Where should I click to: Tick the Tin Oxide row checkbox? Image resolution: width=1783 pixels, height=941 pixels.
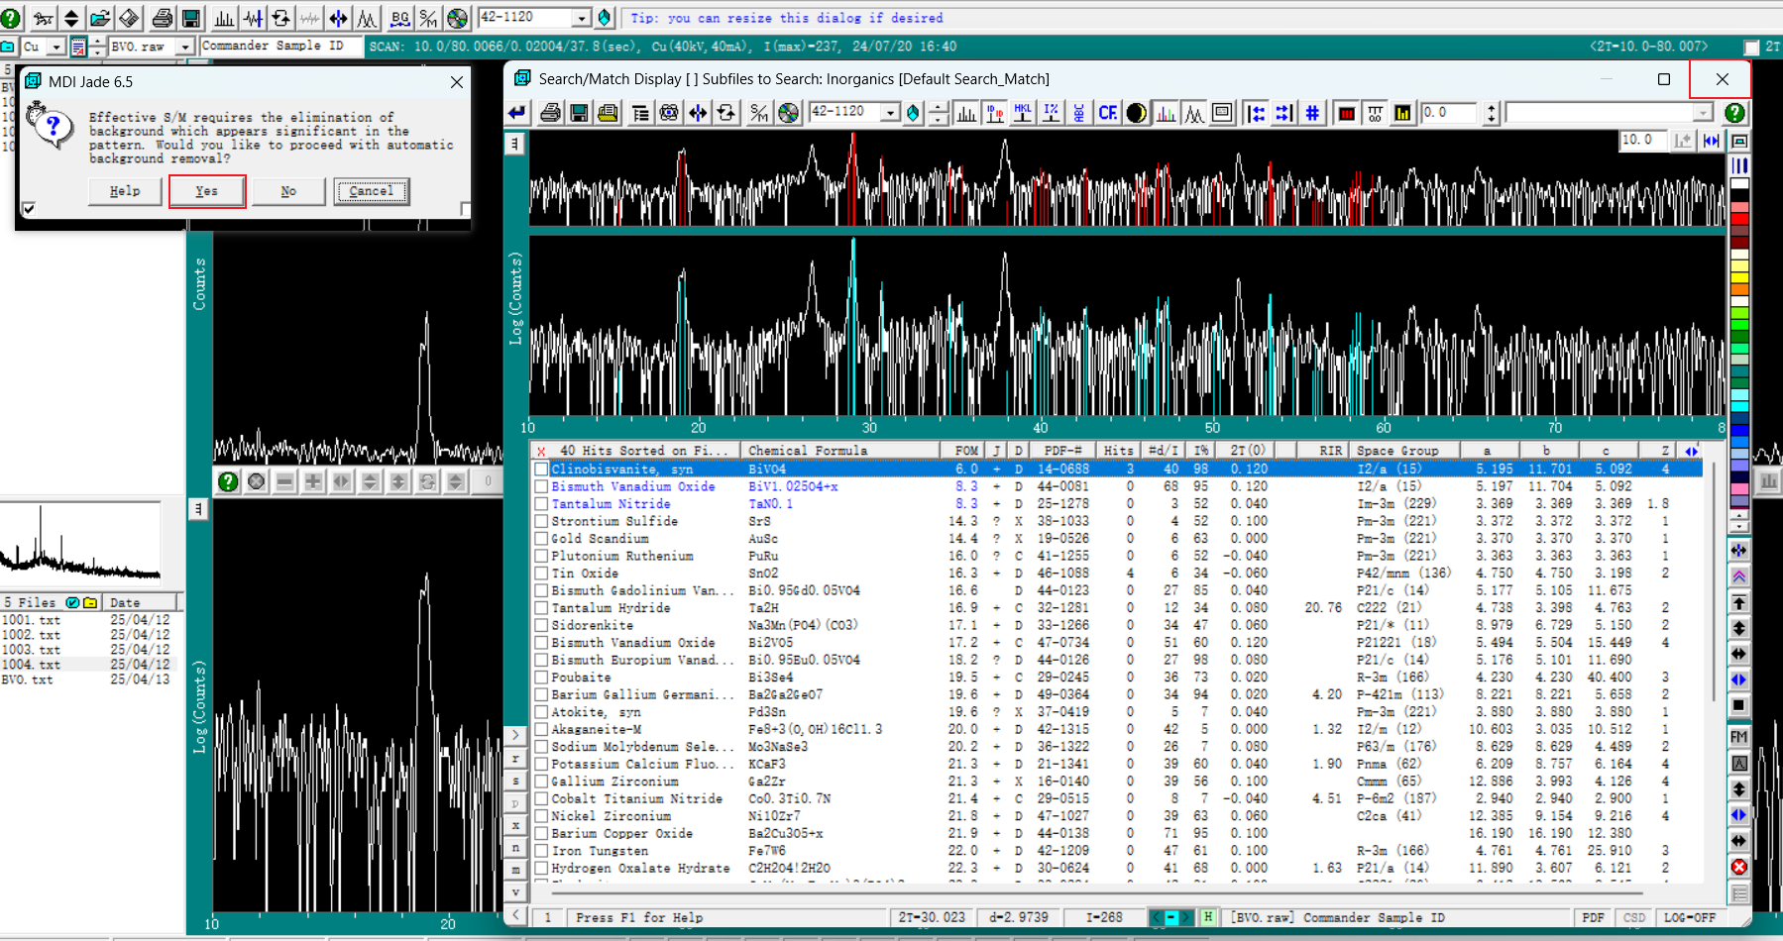click(x=541, y=574)
